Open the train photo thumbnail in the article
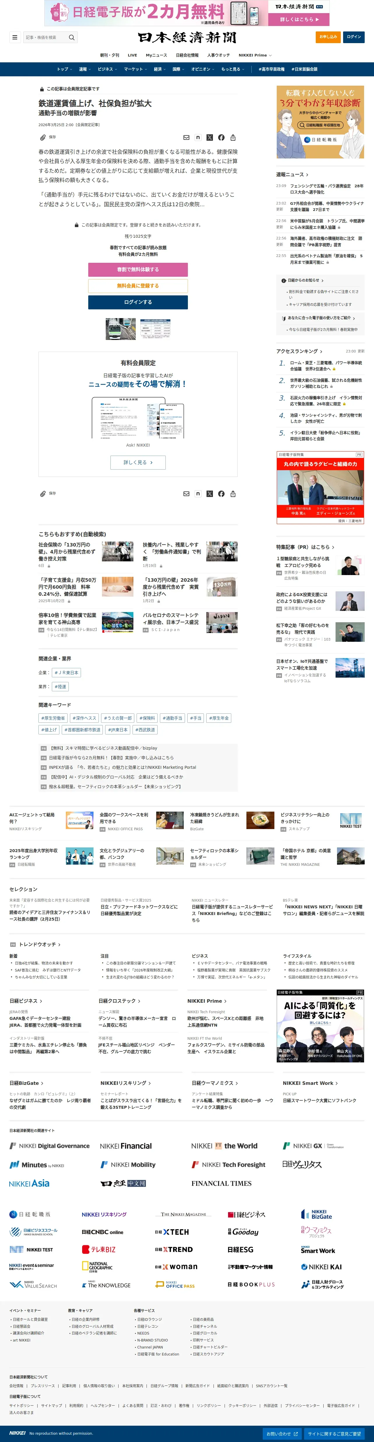Viewport: 374px width, 1442px height. pos(121,329)
